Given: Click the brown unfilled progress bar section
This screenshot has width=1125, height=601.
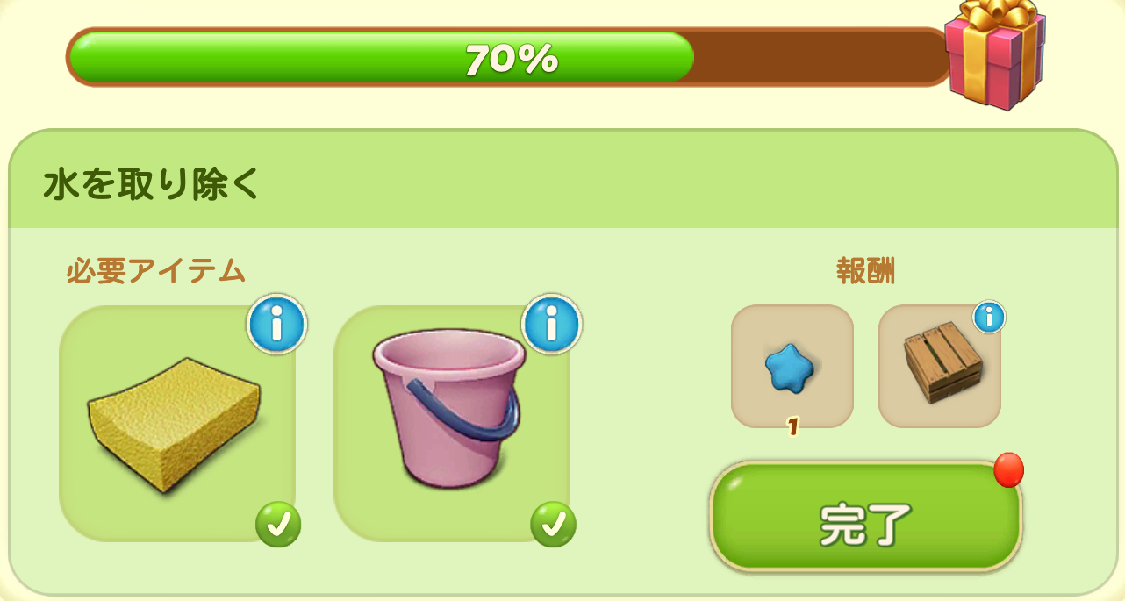Looking at the screenshot, I should (x=820, y=57).
